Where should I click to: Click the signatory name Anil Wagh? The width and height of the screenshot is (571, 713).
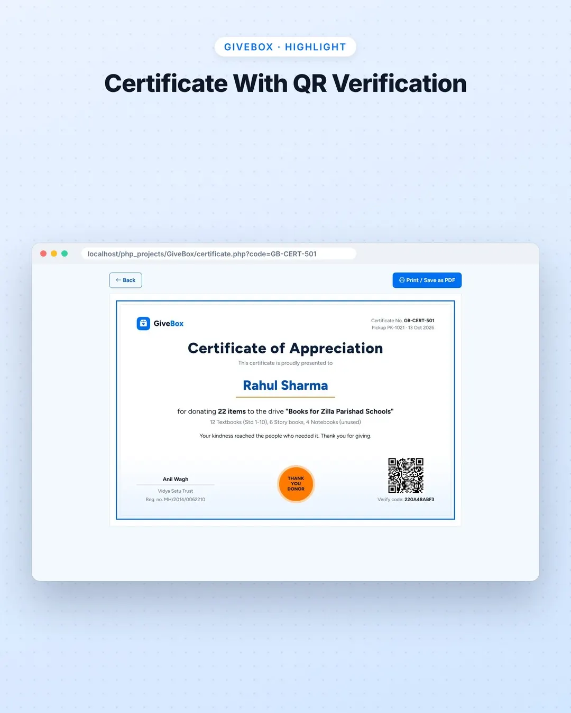pos(176,479)
